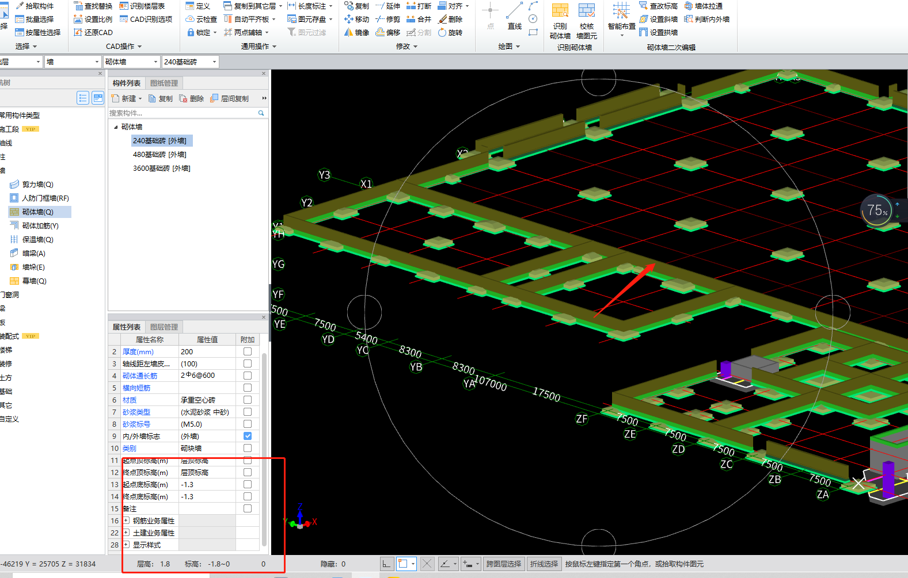Collapse the 砌体墙 tree node
This screenshot has width=908, height=578.
click(x=116, y=127)
